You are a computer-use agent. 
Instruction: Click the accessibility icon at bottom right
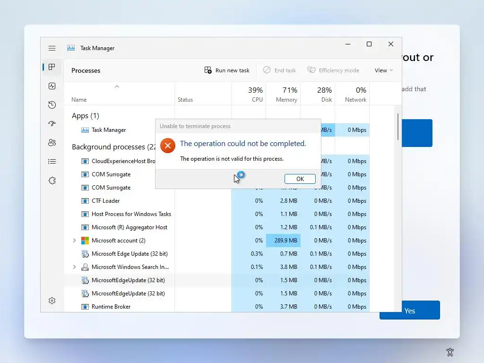coord(450,352)
